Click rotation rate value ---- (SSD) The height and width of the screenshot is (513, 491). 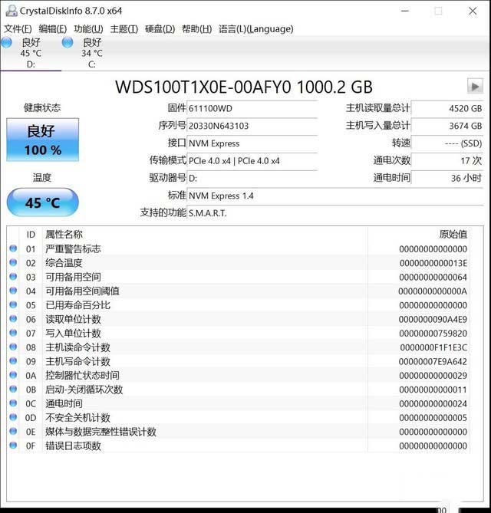[447, 143]
